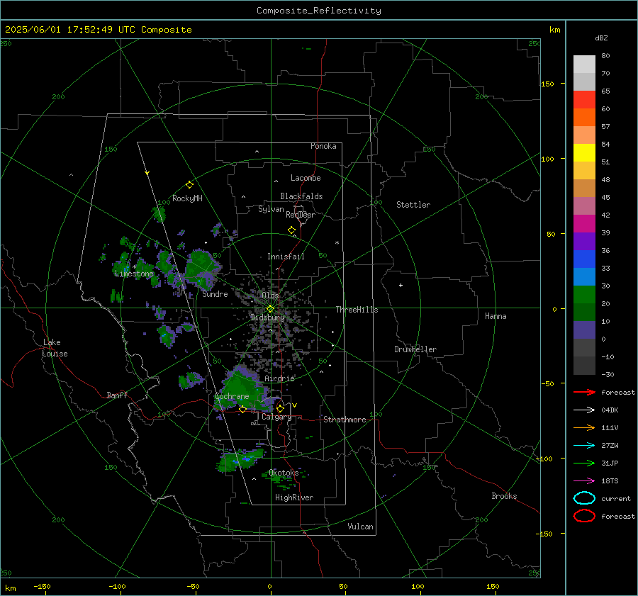Click the yellow diamond marker near RockyMH
This screenshot has height=596, width=638.
(x=189, y=185)
